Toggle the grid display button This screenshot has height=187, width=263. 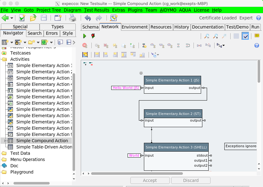(x=237, y=36)
